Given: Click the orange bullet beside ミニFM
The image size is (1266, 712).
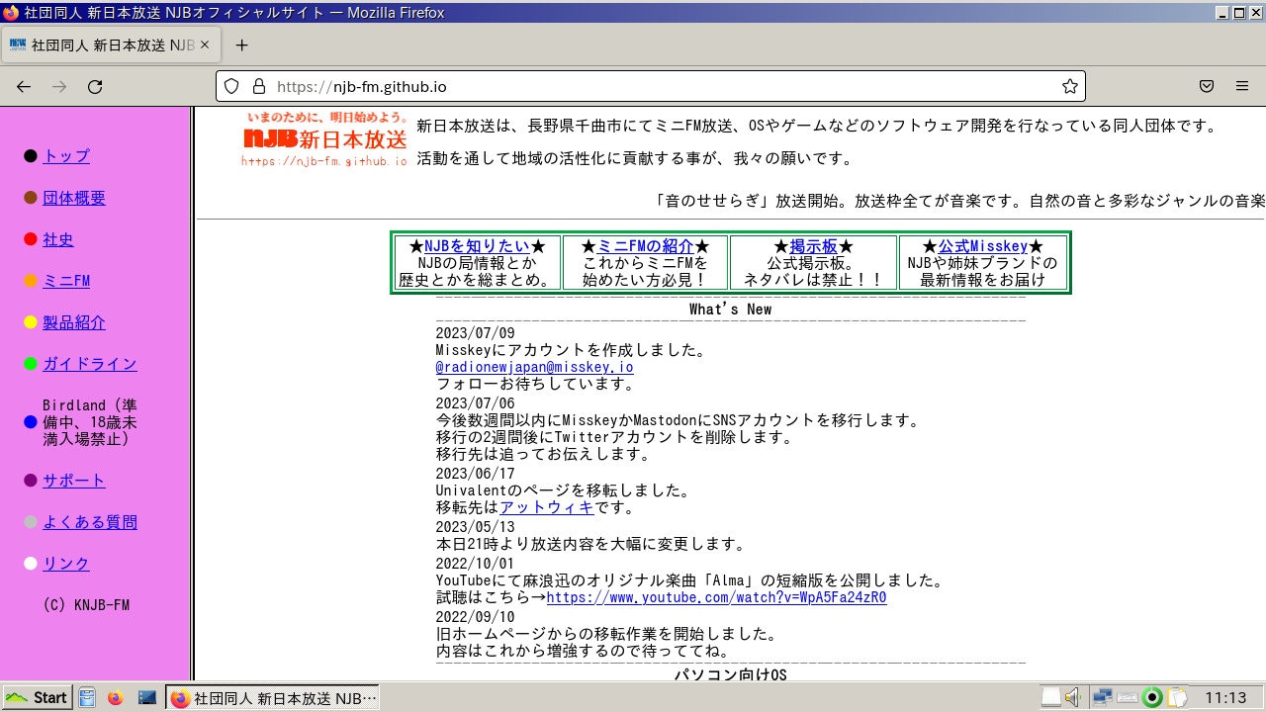Looking at the screenshot, I should (31, 281).
